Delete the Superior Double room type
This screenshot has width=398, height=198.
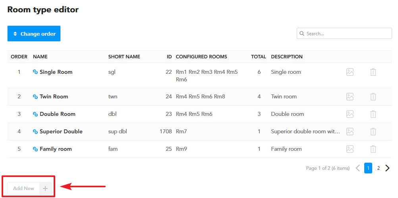373,132
